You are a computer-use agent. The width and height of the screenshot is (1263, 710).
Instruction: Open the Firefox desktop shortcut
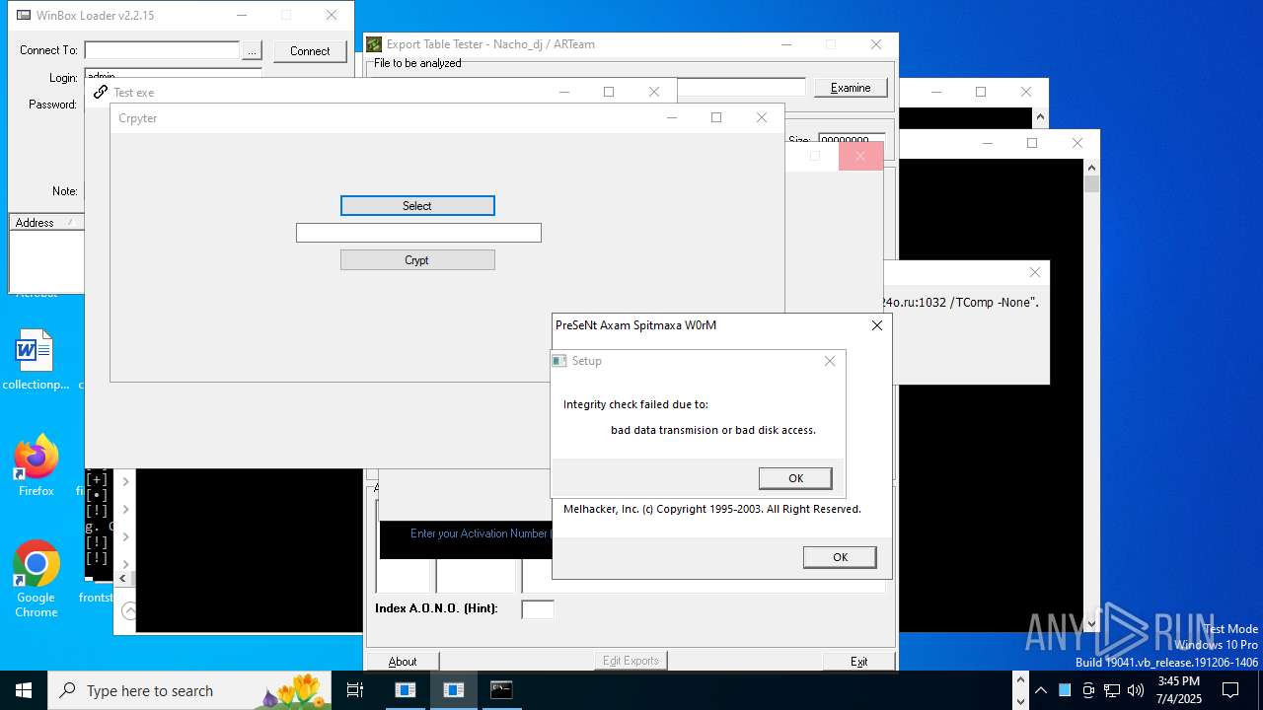[36, 466]
